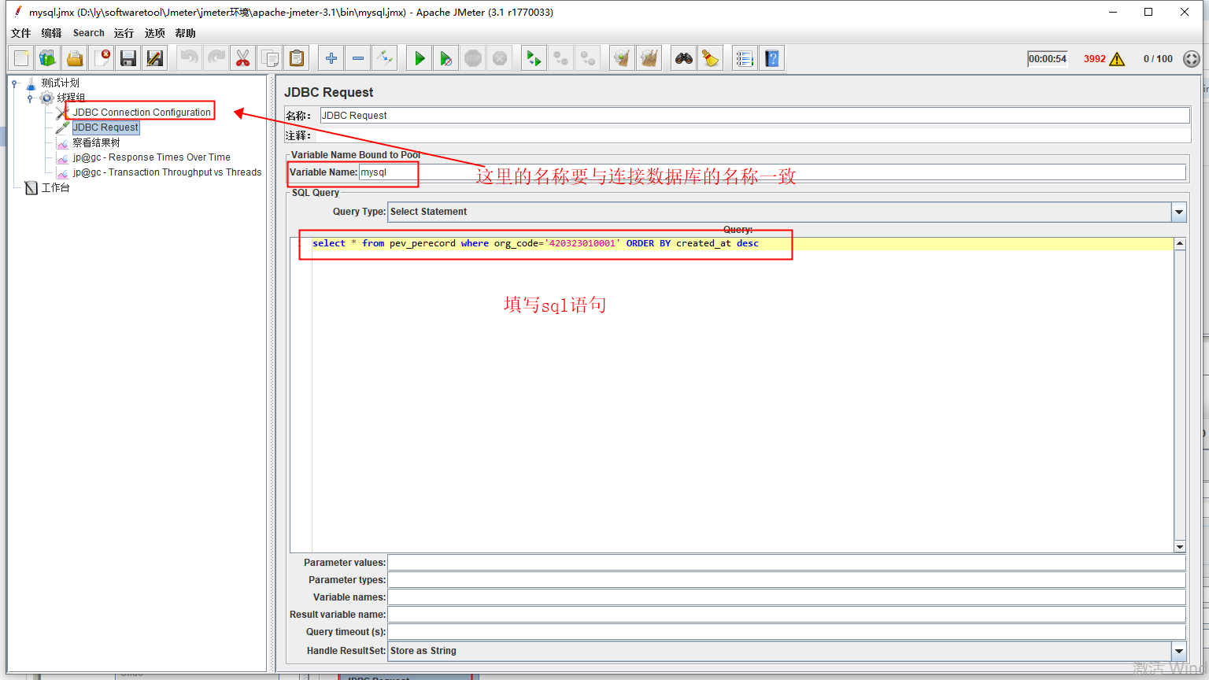Viewport: 1209px width, 680px height.
Task: Click the Result variable name field
Action: click(x=787, y=615)
